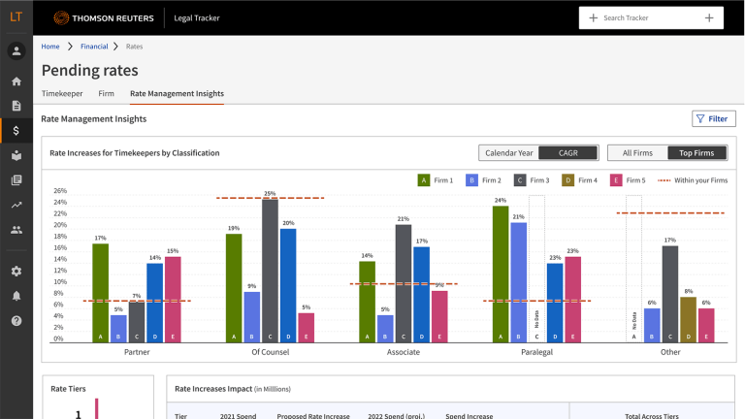The width and height of the screenshot is (745, 419).
Task: Go to Home via sidebar house icon
Action: [x=16, y=81]
